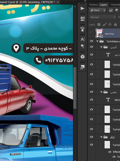
Task: Click the تماس group folder icon
Action: click(x=105, y=92)
